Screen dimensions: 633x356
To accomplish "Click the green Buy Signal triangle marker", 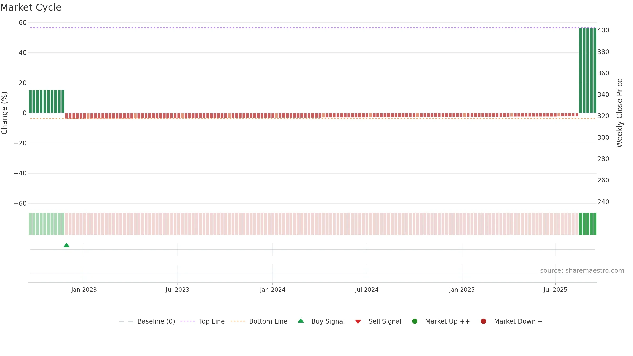I will [x=66, y=245].
